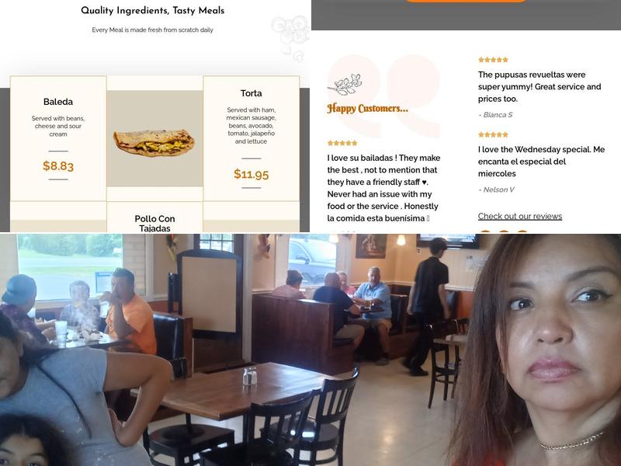Click the Check out our reviews link

coord(519,217)
